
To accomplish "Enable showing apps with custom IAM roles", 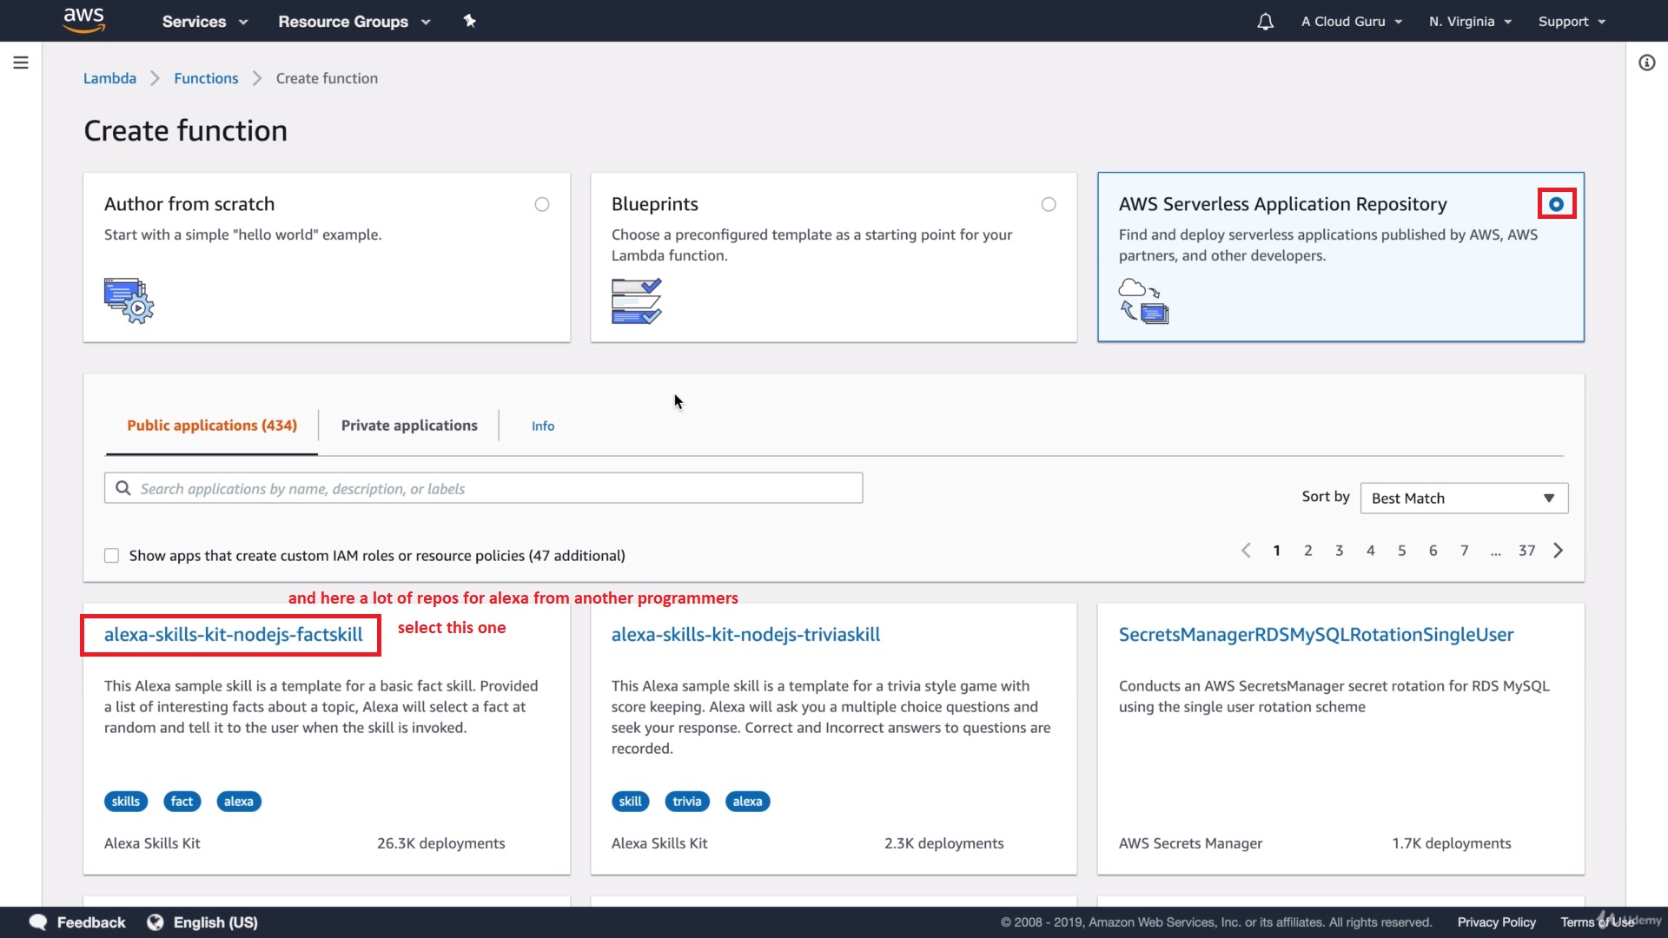I will [112, 556].
